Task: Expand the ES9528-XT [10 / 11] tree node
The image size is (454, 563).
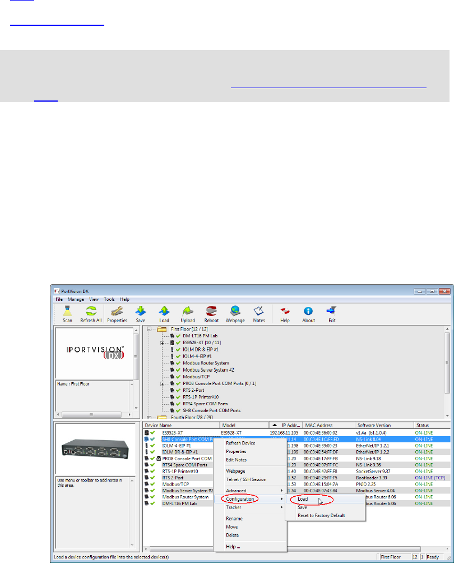Action: tap(163, 343)
